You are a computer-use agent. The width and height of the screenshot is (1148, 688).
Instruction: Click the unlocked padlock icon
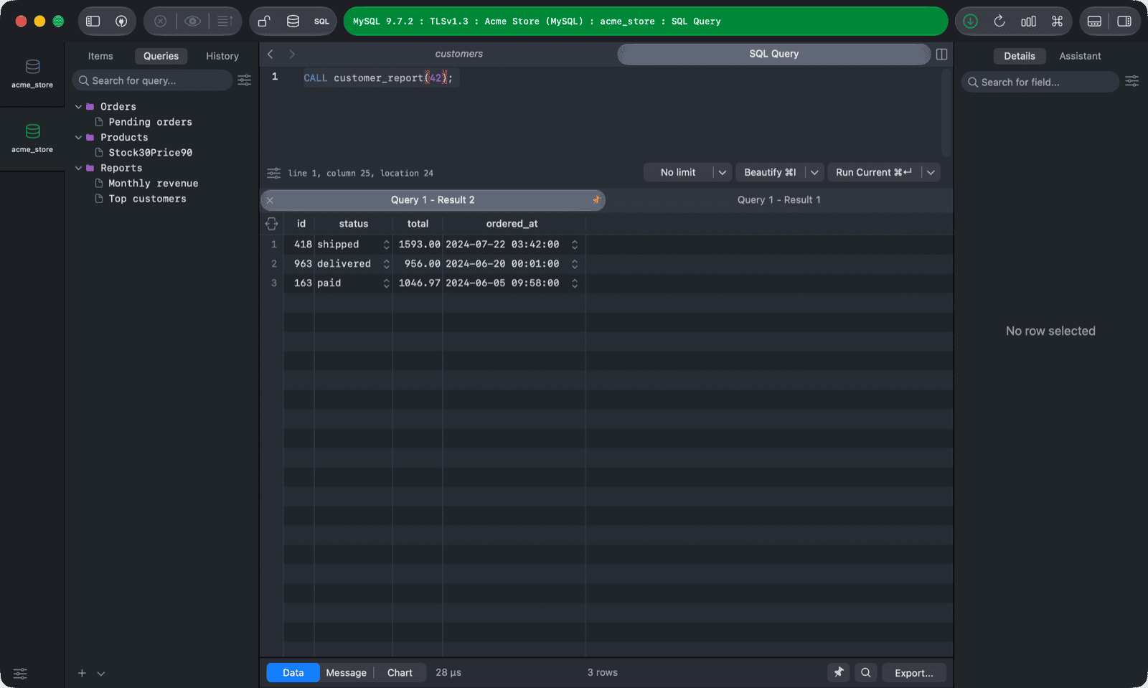point(264,22)
